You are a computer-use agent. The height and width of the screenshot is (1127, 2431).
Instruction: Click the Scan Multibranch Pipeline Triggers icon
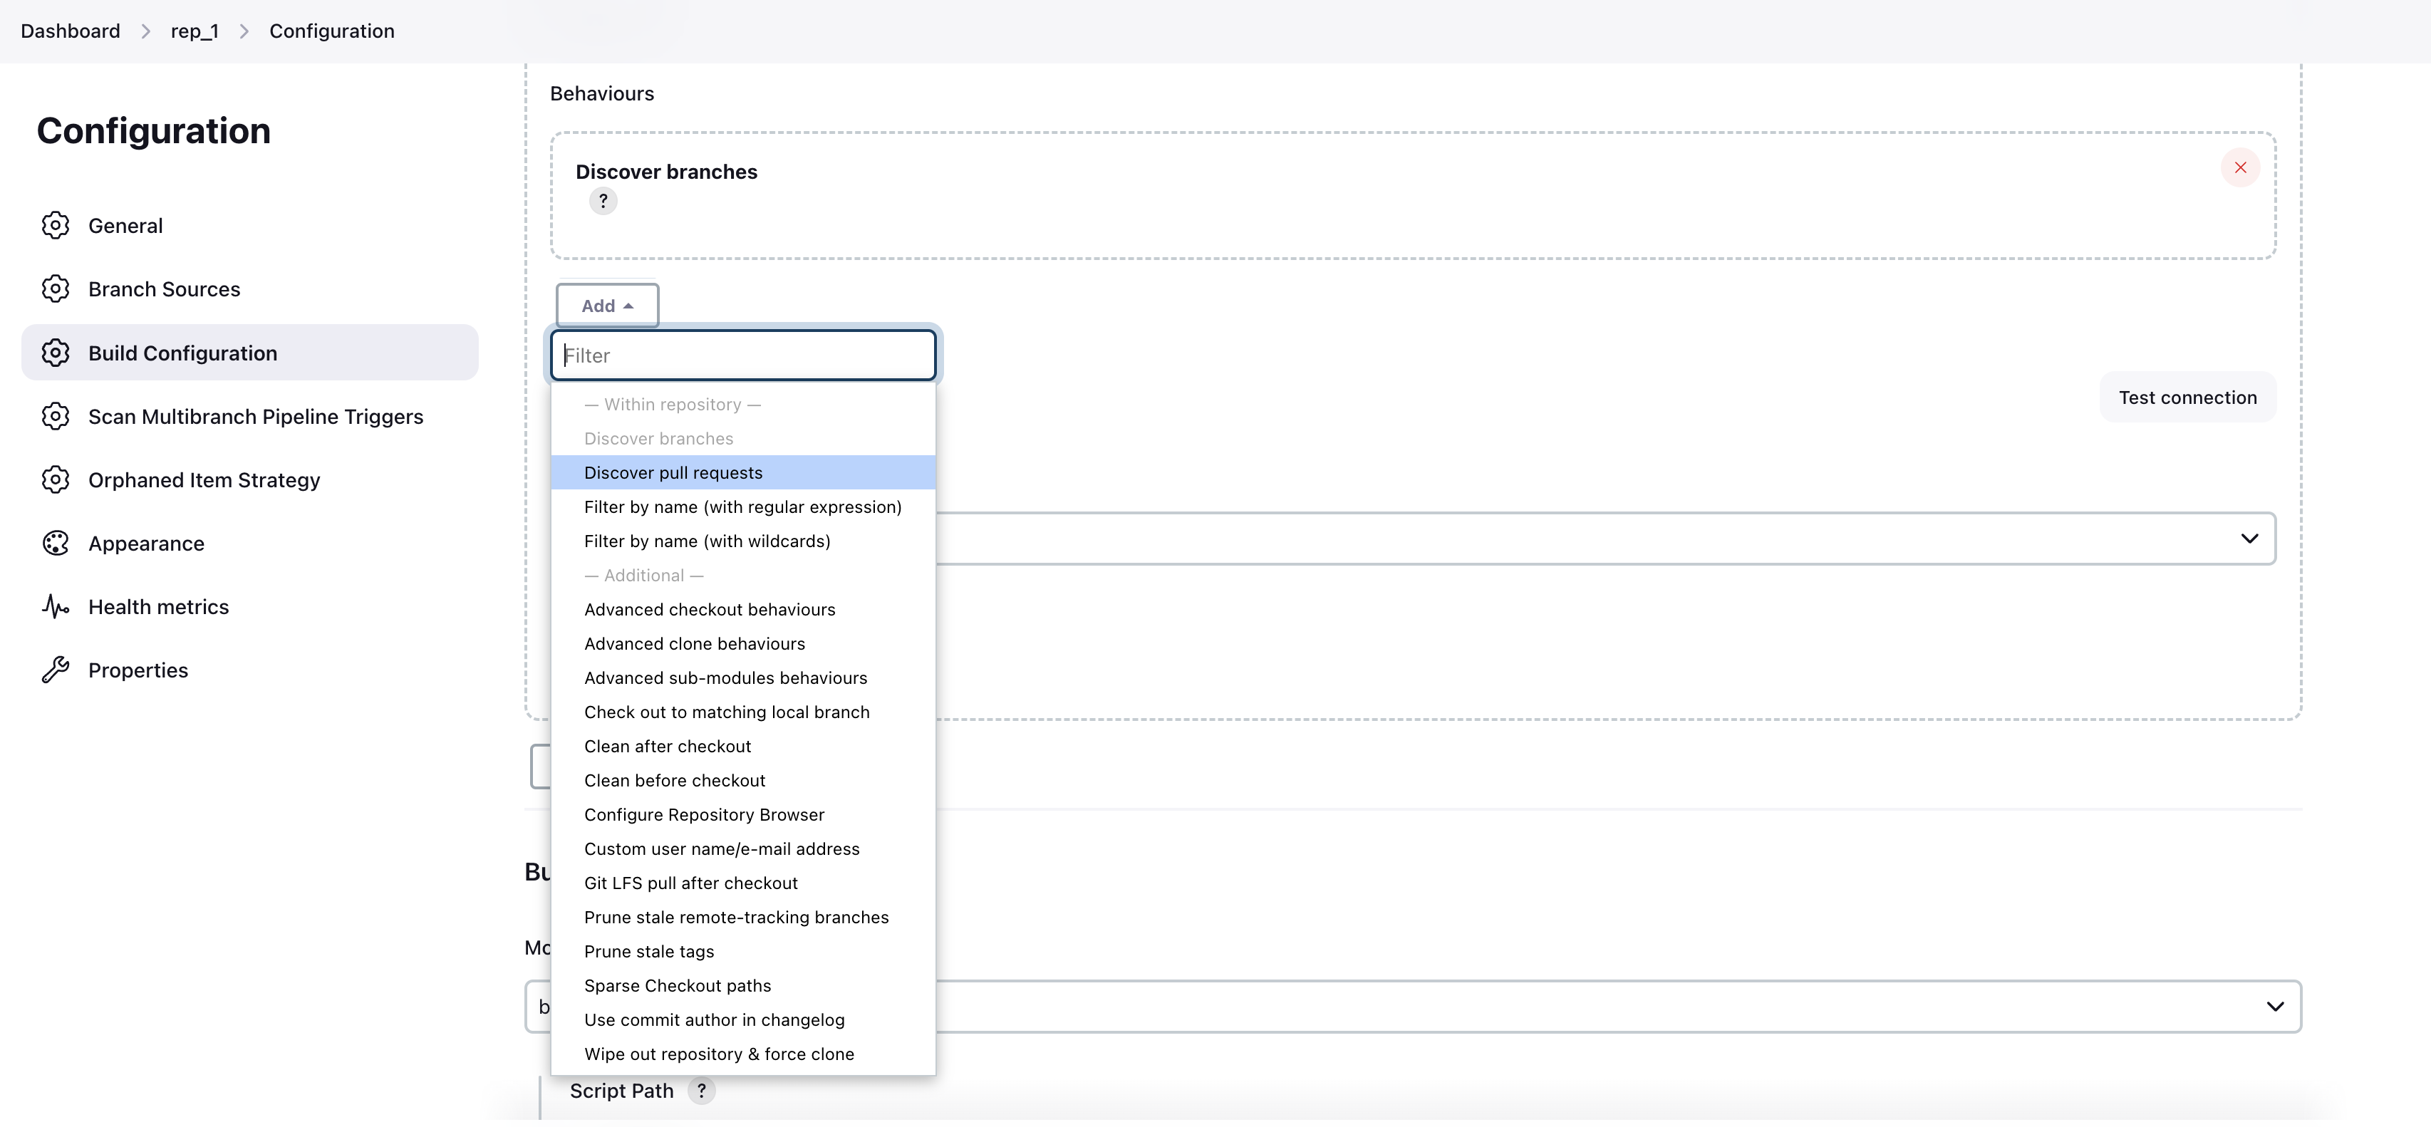point(56,415)
